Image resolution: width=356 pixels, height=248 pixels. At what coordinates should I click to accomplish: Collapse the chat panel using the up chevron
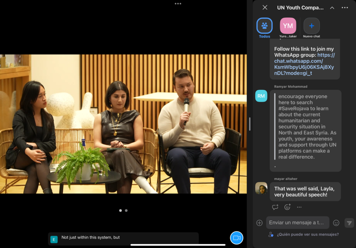tap(332, 8)
